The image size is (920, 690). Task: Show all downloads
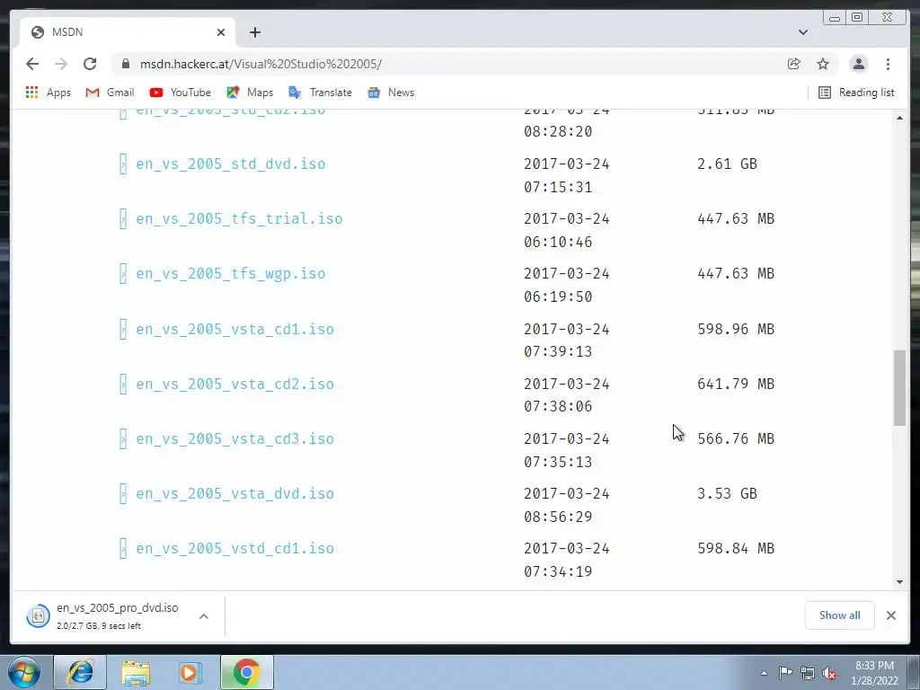(x=840, y=615)
